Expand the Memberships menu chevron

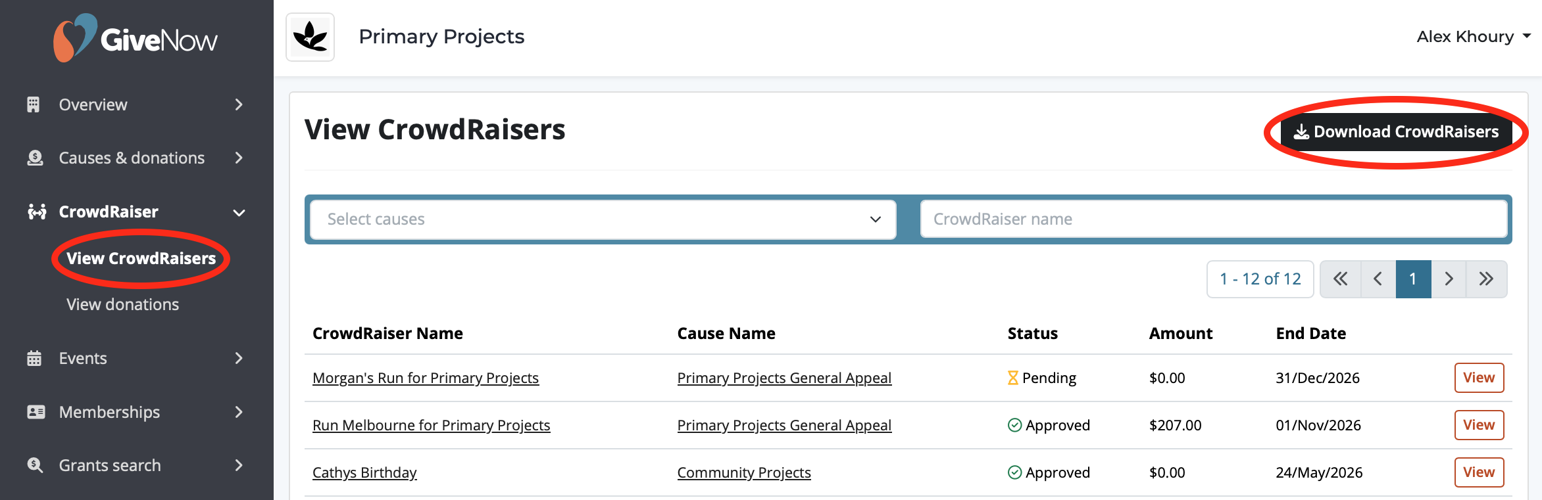pyautogui.click(x=239, y=412)
